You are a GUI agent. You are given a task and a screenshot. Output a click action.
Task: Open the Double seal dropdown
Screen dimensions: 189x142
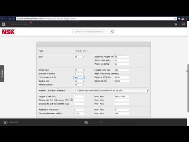[79, 81]
